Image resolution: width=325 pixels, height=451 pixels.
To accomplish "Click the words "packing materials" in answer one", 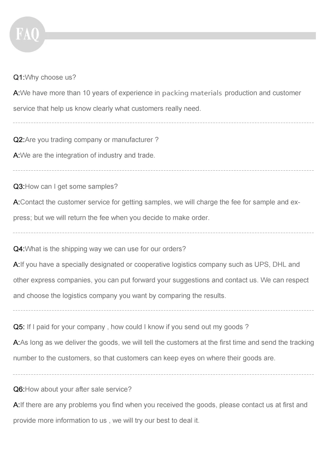I will (192, 93).
